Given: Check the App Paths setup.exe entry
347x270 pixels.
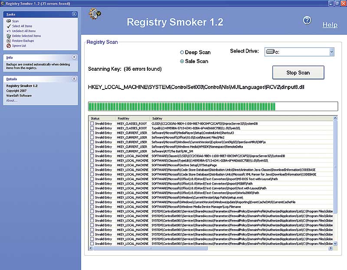Looking at the screenshot, I should coord(92,198).
